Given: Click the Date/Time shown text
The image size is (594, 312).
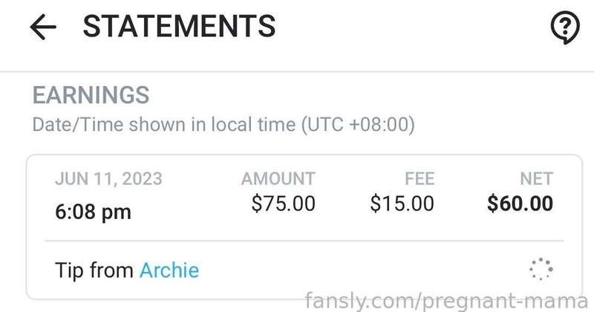Looking at the screenshot, I should coord(108,124).
